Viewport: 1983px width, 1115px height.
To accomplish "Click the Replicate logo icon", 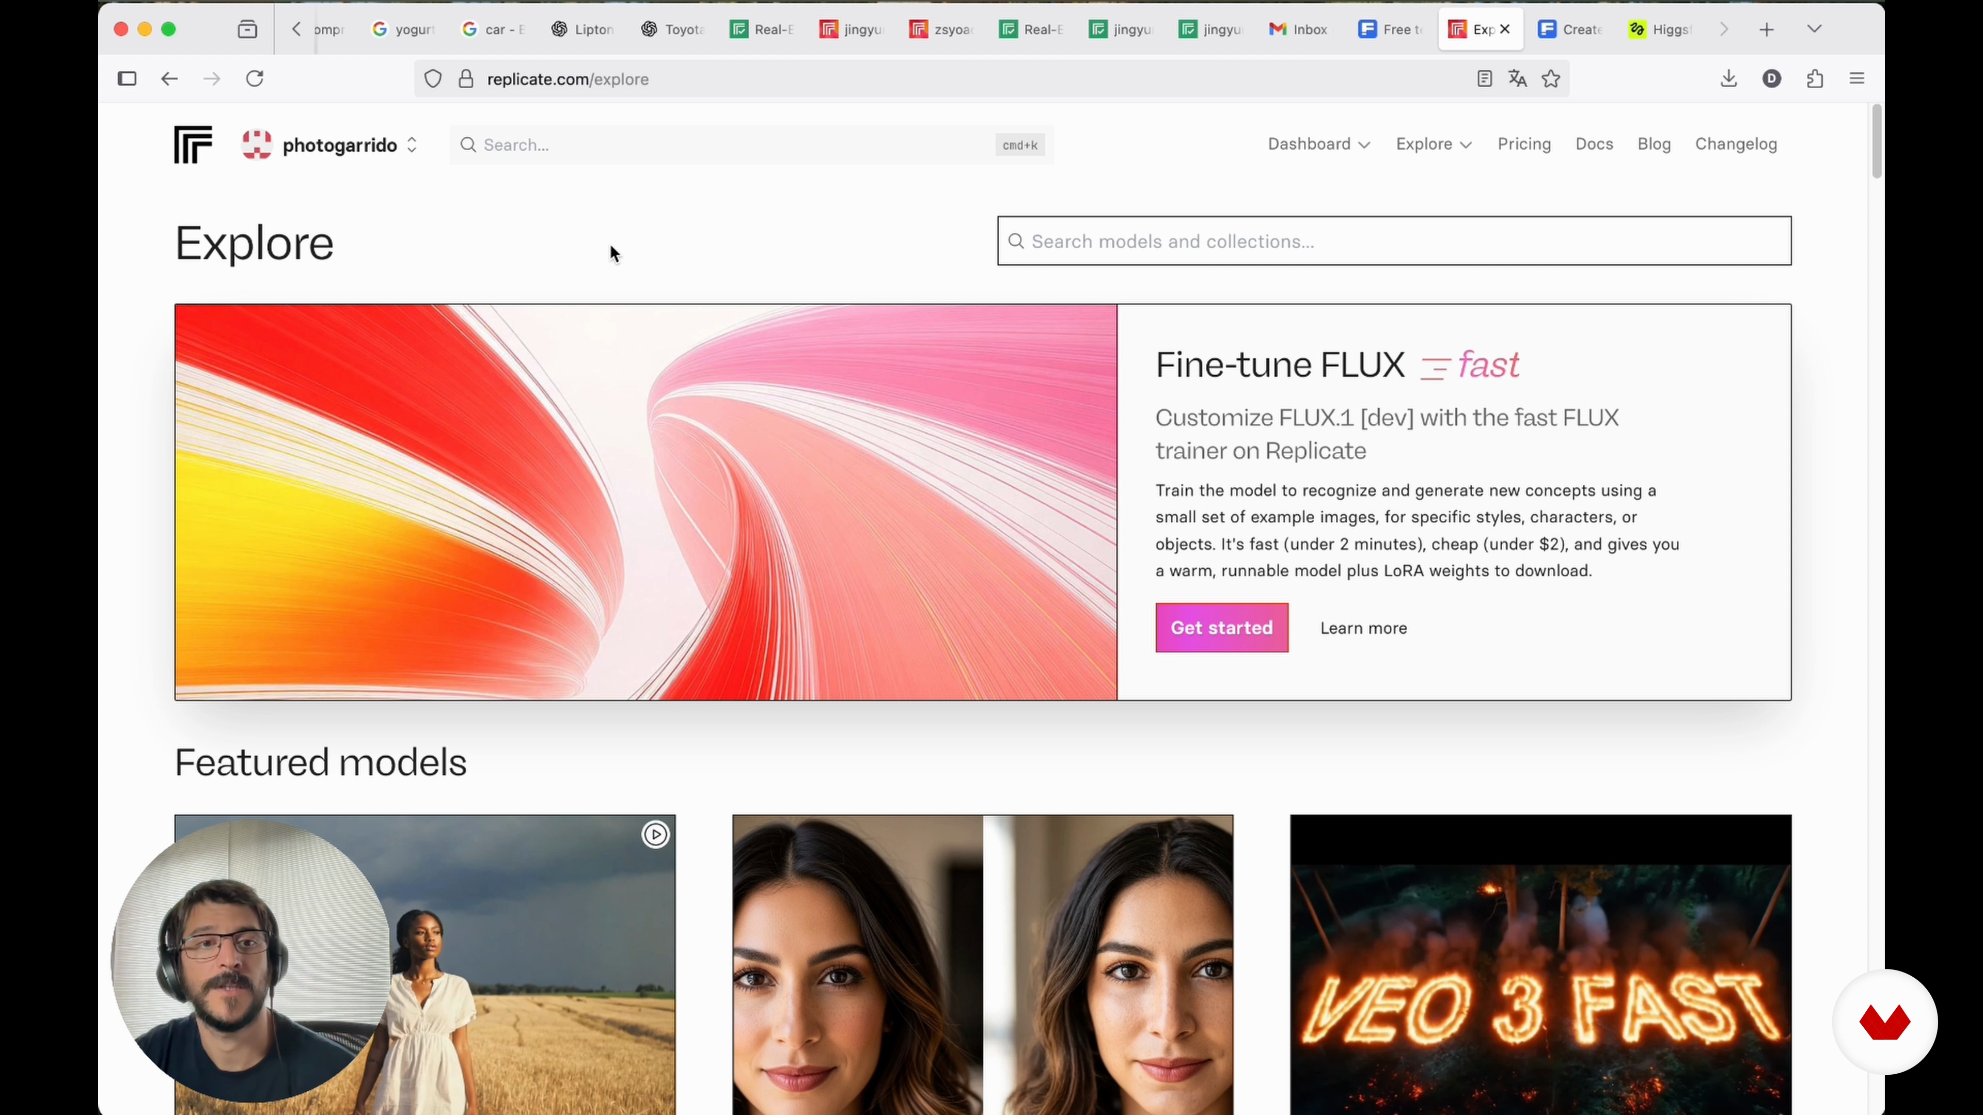I will pyautogui.click(x=193, y=145).
